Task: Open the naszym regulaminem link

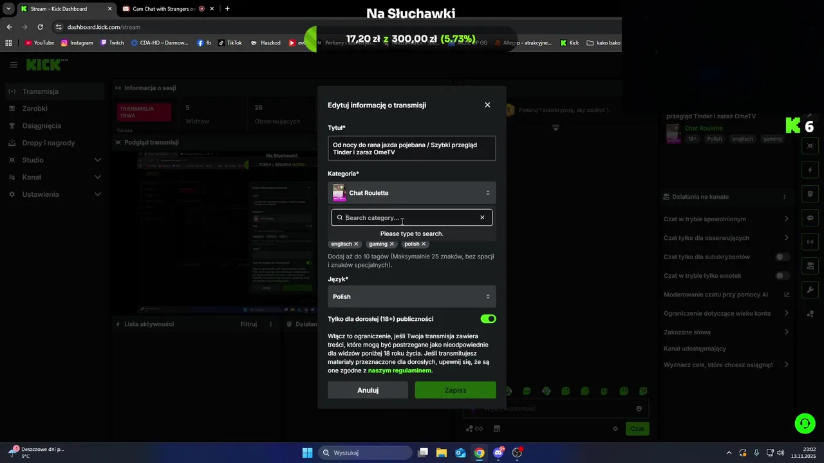Action: pyautogui.click(x=400, y=370)
